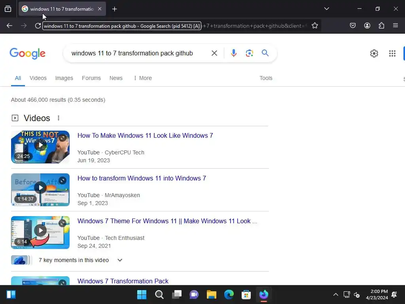Open the clock showing 2:00 PM
The width and height of the screenshot is (405, 304).
click(x=377, y=294)
